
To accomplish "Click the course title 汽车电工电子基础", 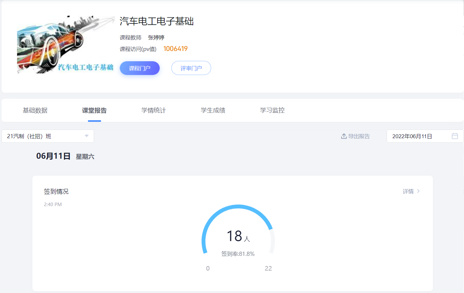I will (157, 21).
